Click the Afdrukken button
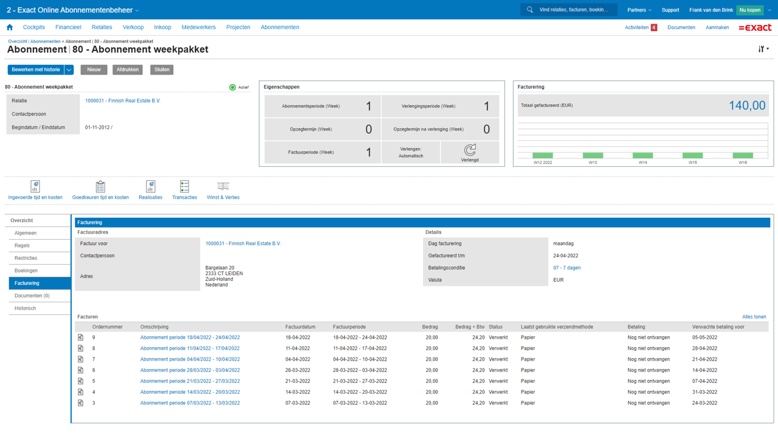This screenshot has width=778, height=437. tap(128, 70)
